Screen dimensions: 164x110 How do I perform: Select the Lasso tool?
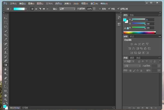(x=5, y=27)
